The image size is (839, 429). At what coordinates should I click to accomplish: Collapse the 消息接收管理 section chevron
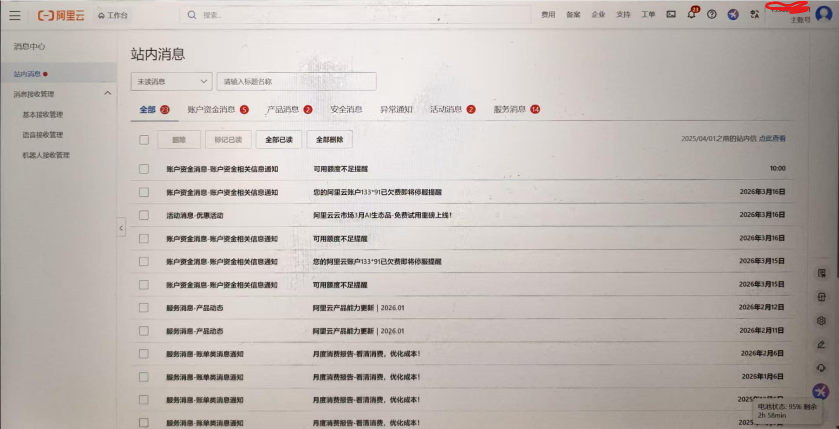pos(107,93)
